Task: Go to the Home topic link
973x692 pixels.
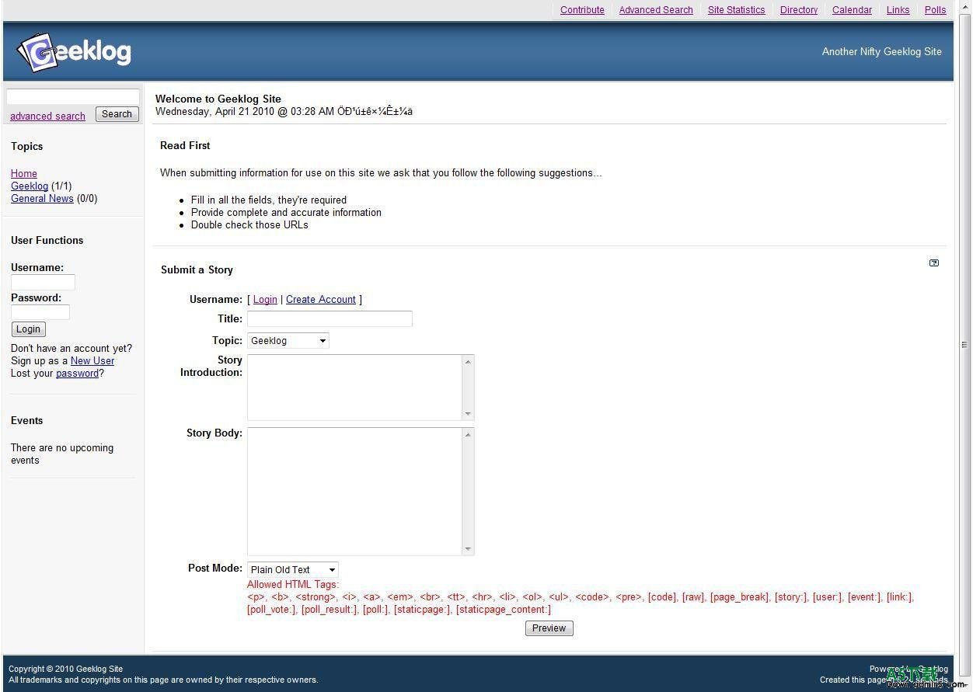Action: coord(24,173)
